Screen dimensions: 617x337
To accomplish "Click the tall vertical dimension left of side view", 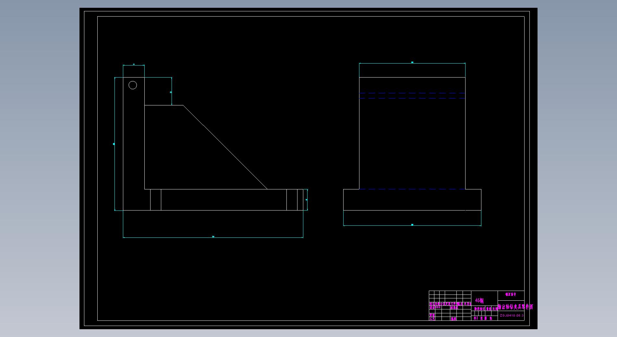I will point(115,144).
